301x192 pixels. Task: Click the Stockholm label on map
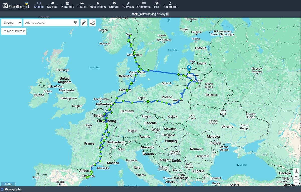click(x=164, y=40)
